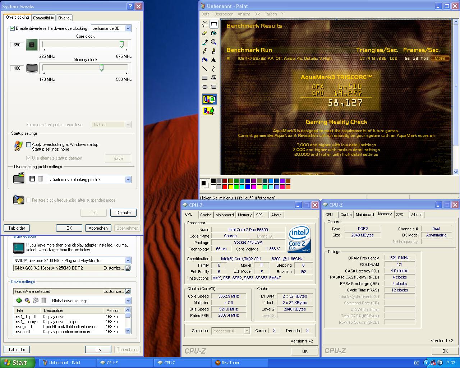460x368 pixels.
Task: Select the rectangular Select tool in Paint
Action: click(x=214, y=24)
